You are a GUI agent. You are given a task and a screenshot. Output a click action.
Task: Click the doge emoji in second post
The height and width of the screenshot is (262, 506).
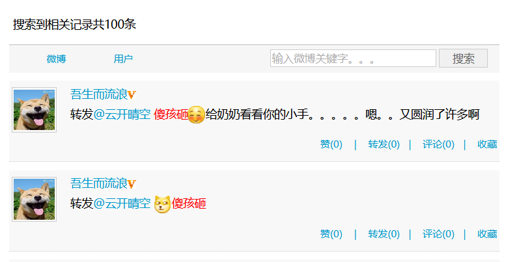pyautogui.click(x=162, y=204)
